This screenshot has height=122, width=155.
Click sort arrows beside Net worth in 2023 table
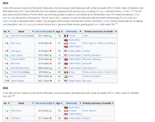tap(54, 31)
